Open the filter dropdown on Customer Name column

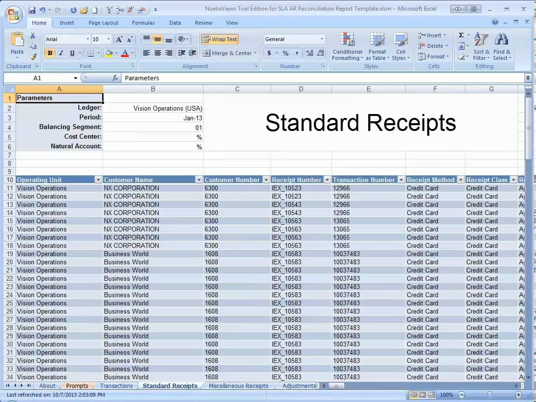[x=198, y=179]
